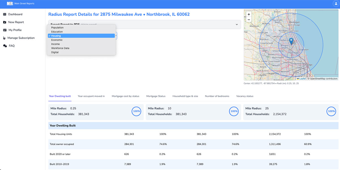This screenshot has width=340, height=170.
Task: Click the New Report folder icon
Action: point(4,22)
